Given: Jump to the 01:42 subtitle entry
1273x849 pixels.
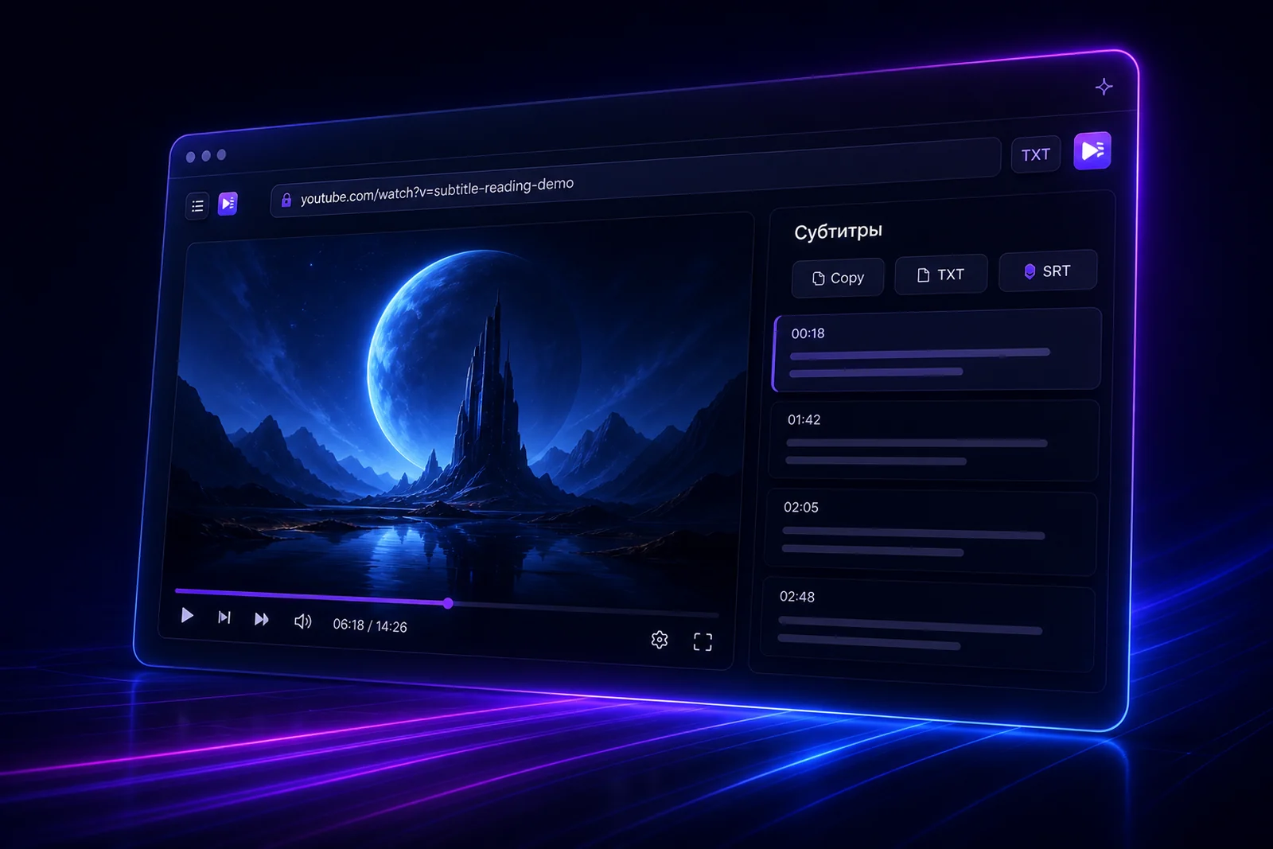Looking at the screenshot, I should pos(933,441).
